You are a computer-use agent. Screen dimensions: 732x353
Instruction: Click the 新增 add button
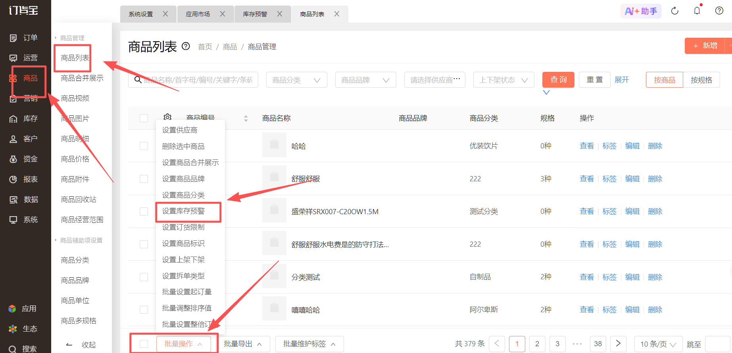(x=705, y=46)
